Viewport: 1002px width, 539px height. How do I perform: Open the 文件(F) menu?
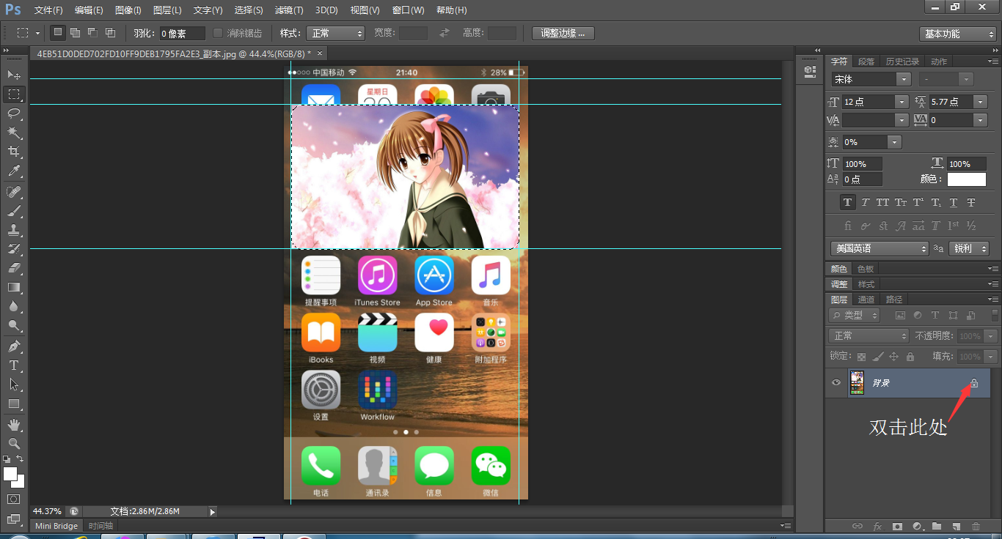[48, 10]
